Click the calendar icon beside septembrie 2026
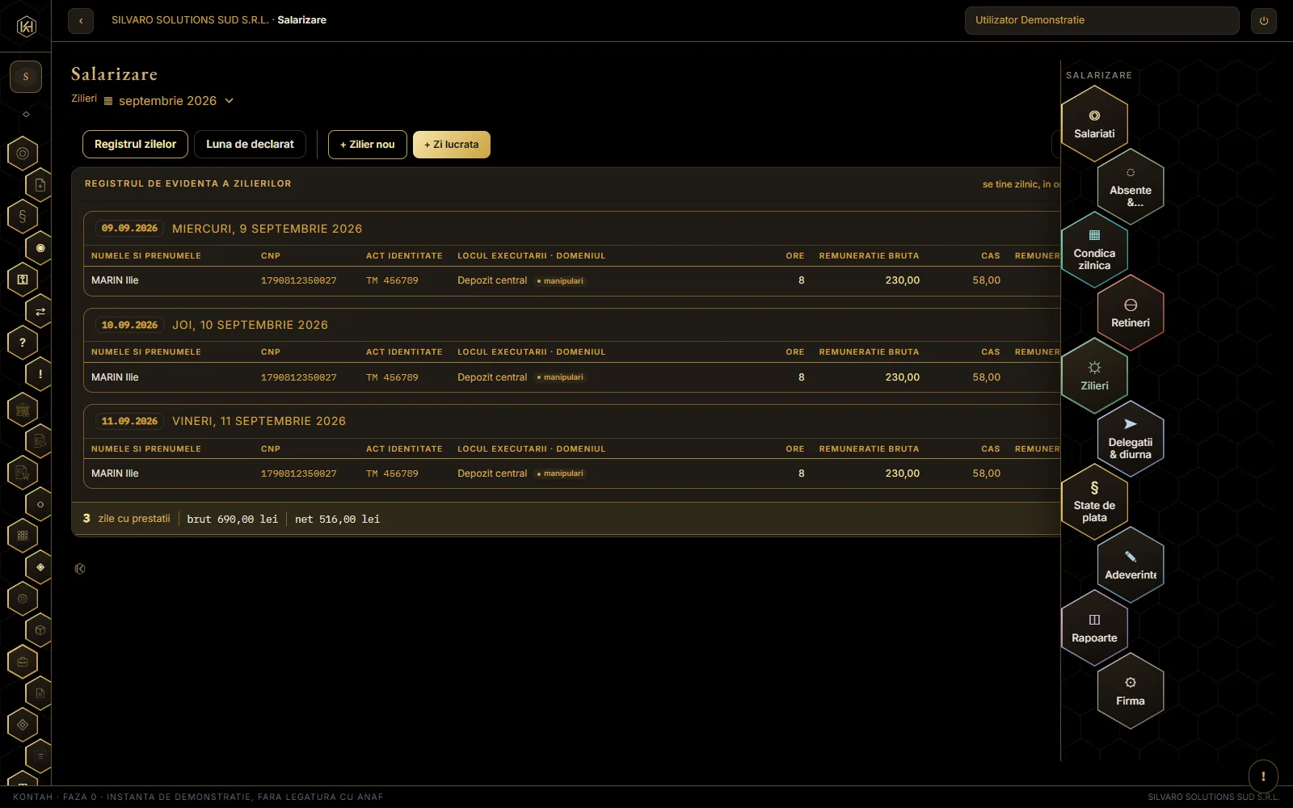1293x808 pixels. click(x=108, y=101)
